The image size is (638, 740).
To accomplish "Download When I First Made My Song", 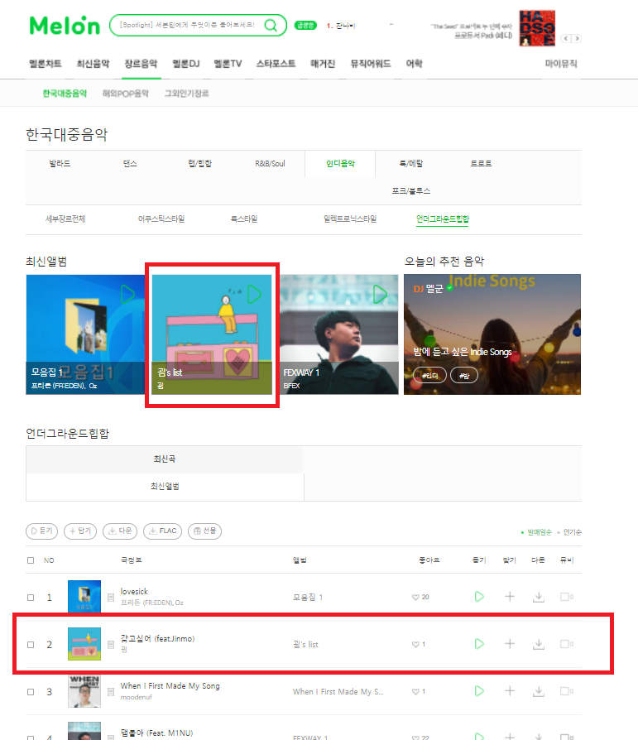I will tap(539, 691).
